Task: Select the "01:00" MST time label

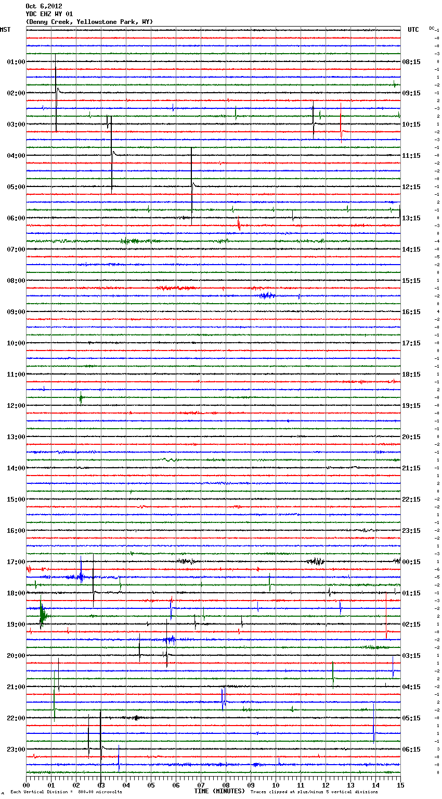Action: click(x=16, y=62)
